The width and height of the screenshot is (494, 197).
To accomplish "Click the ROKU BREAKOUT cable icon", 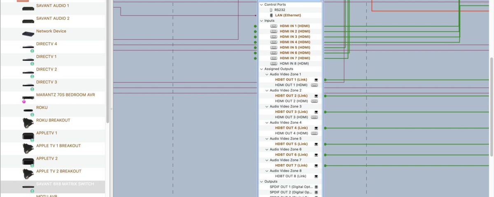I will tap(28, 123).
